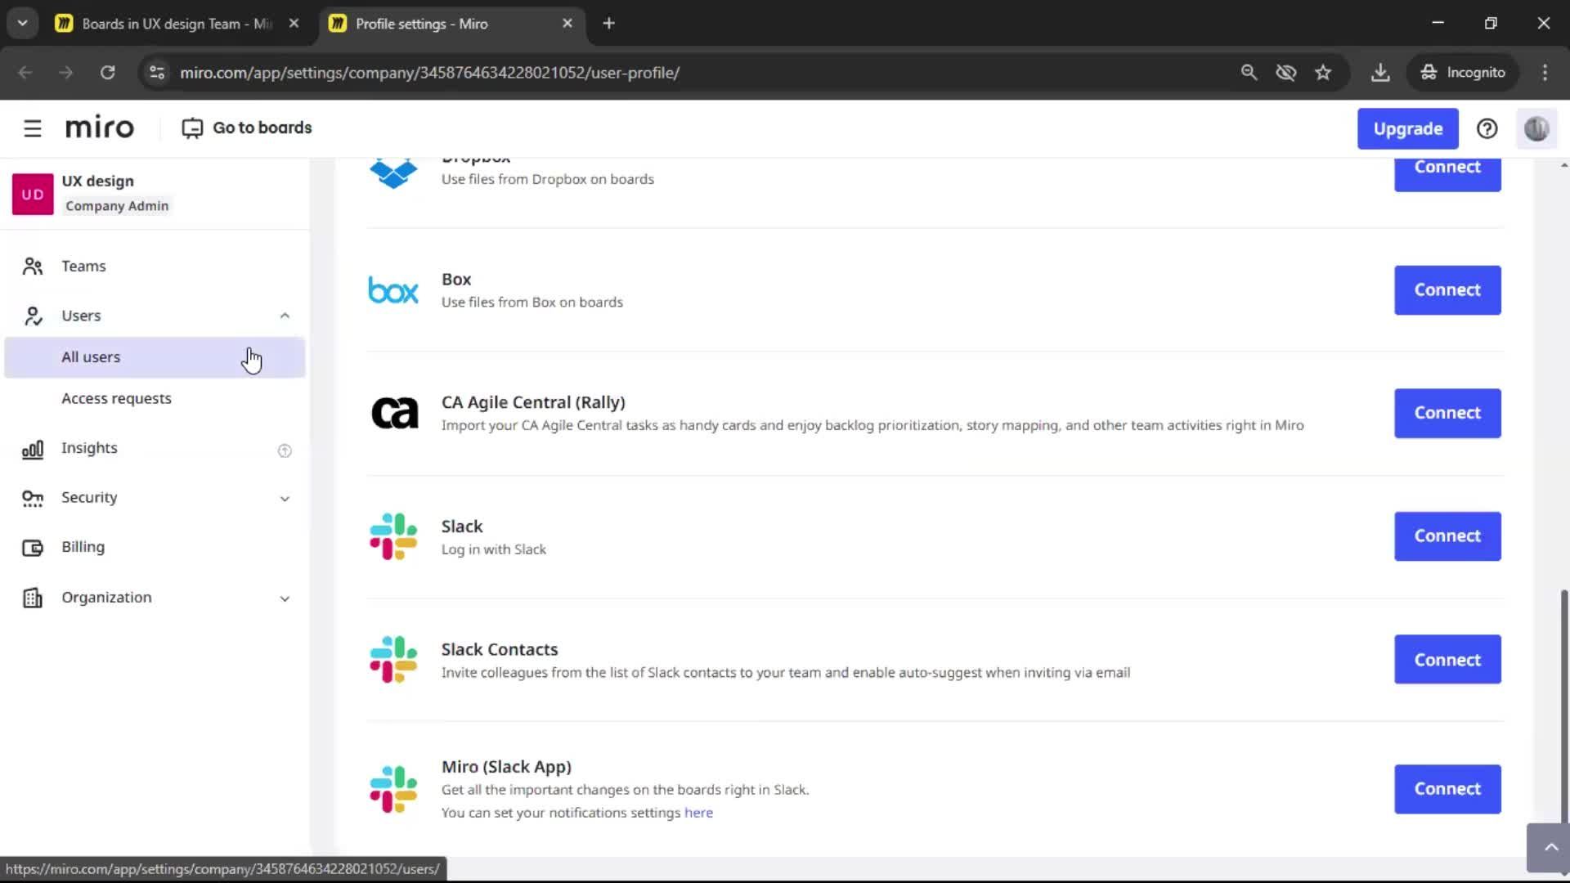Screen dimensions: 1570x883
Task: Click the Billing wallet icon
Action: tap(33, 548)
